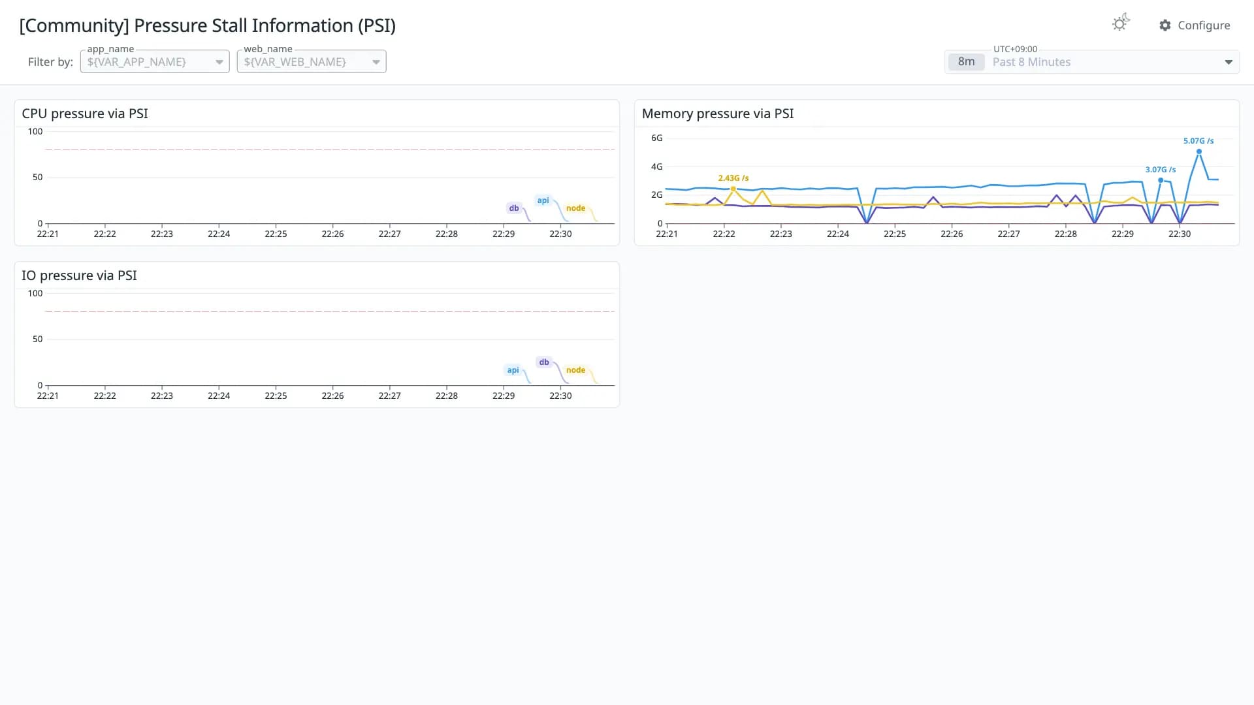Screen dimensions: 1254x705
Task: Click the UTC+09:00 timezone label
Action: click(1015, 49)
